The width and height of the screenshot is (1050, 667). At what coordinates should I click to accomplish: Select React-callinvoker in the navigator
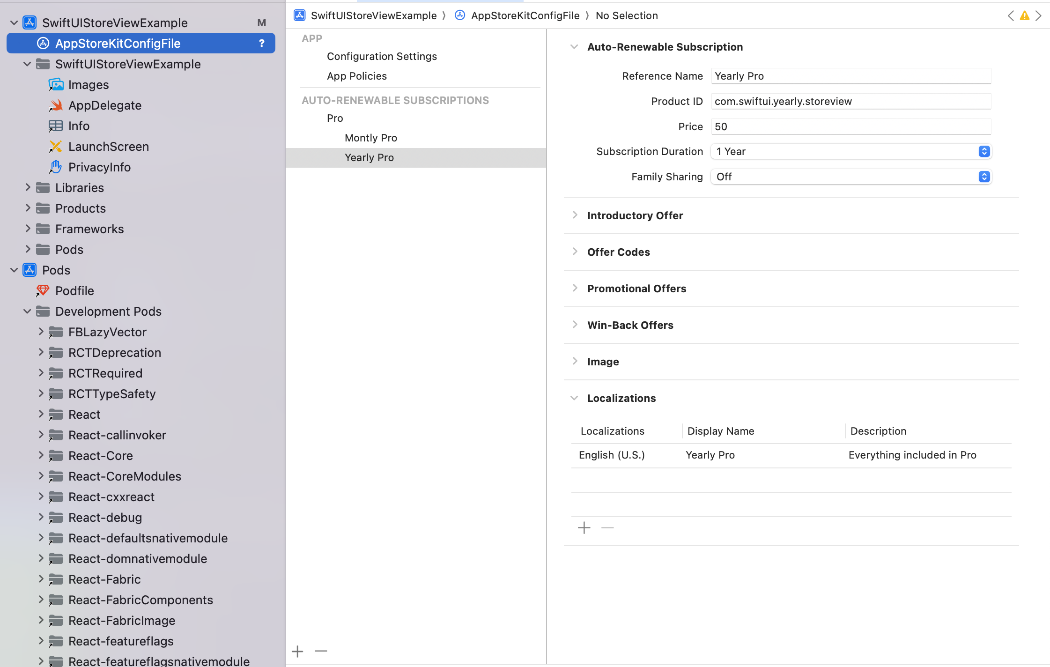[117, 435]
